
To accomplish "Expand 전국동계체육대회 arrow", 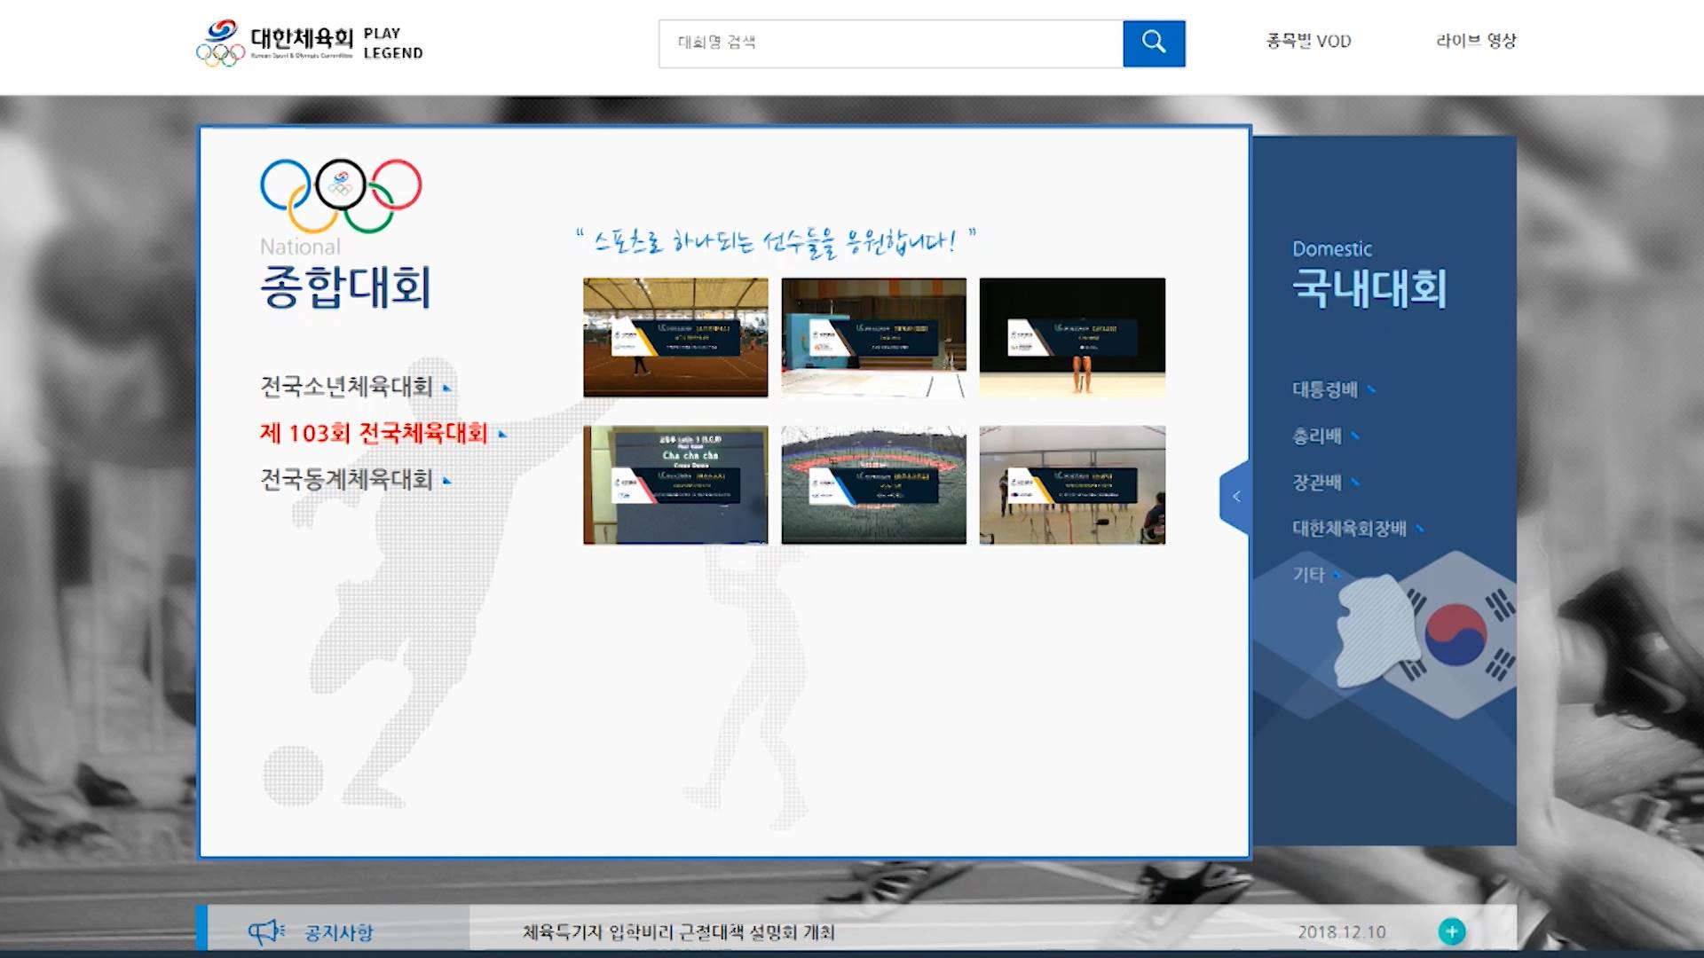I will [x=447, y=481].
